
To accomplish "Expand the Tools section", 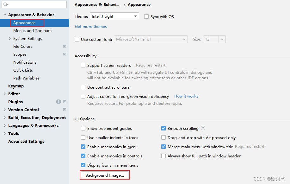I will pyautogui.click(x=5, y=134).
